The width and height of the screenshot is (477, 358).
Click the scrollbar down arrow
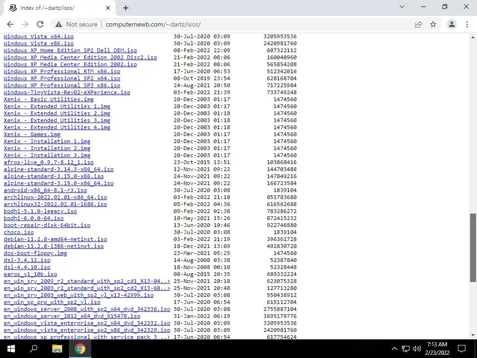coord(473,336)
